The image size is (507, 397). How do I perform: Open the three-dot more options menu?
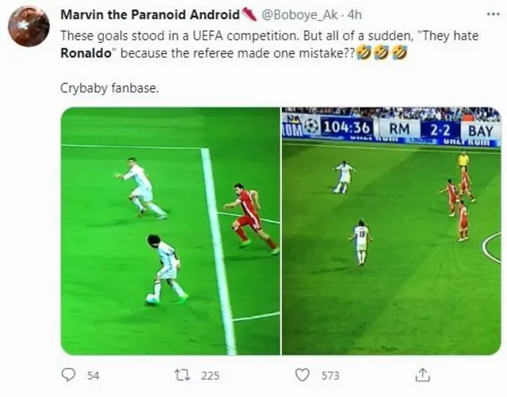point(494,14)
